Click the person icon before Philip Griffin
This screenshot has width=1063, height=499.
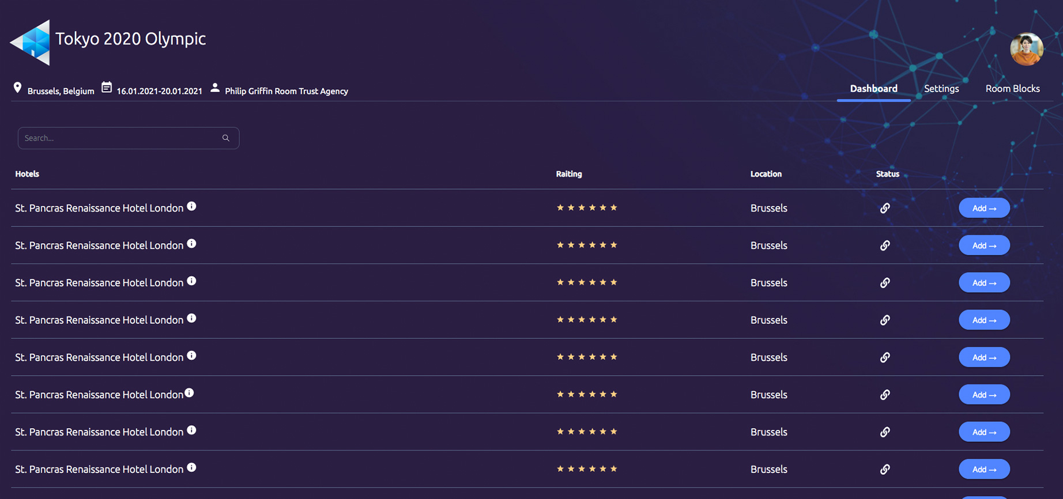[x=215, y=88]
